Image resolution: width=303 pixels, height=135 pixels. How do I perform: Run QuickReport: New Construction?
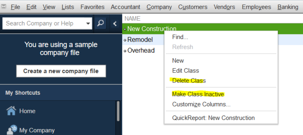coord(213,118)
